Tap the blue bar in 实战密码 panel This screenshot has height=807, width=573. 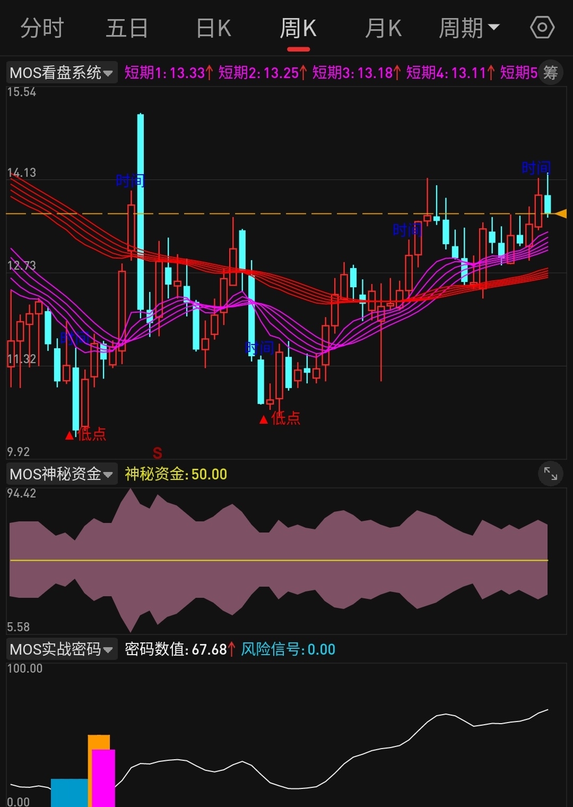coord(69,793)
